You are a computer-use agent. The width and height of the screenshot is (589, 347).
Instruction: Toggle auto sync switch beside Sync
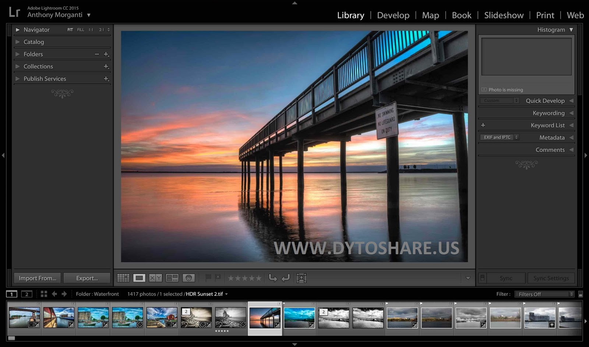(x=483, y=278)
